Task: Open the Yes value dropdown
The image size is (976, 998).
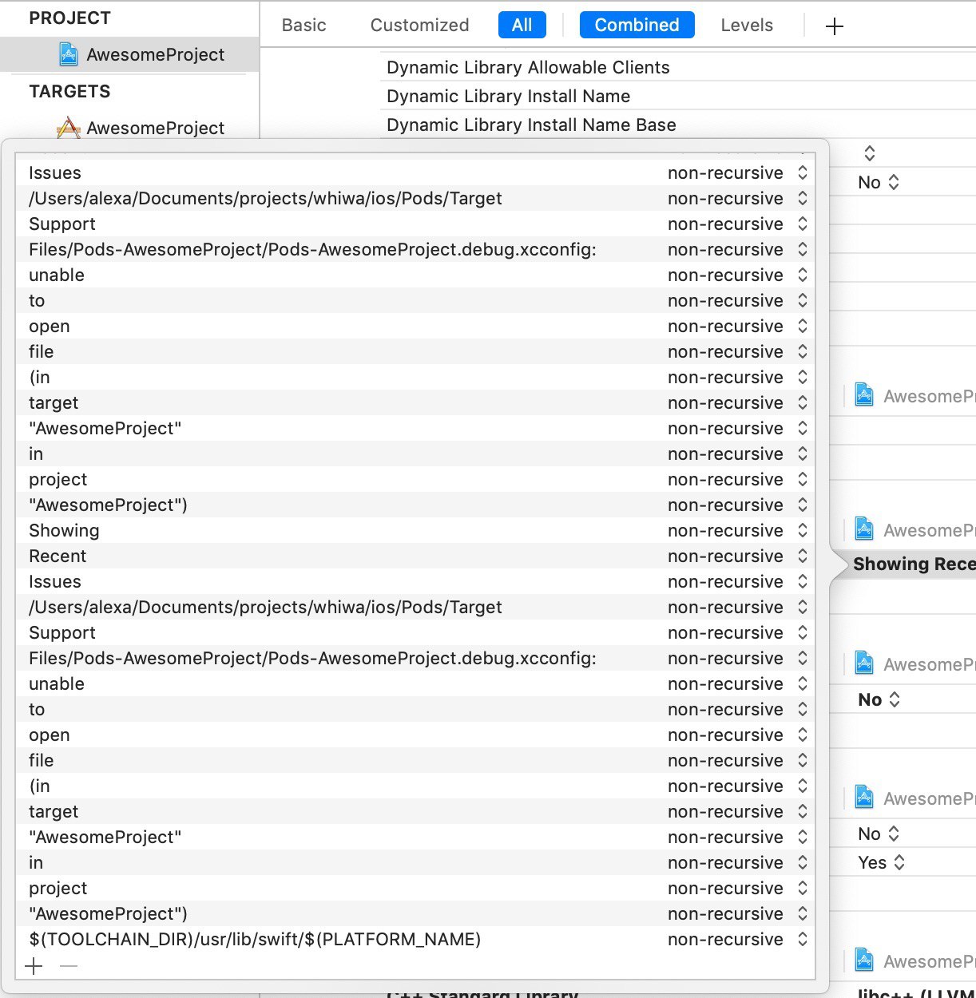Action: click(881, 862)
